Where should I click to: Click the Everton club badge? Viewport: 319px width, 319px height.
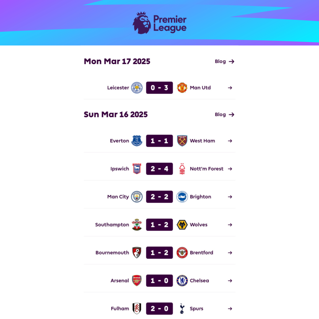pyautogui.click(x=137, y=141)
